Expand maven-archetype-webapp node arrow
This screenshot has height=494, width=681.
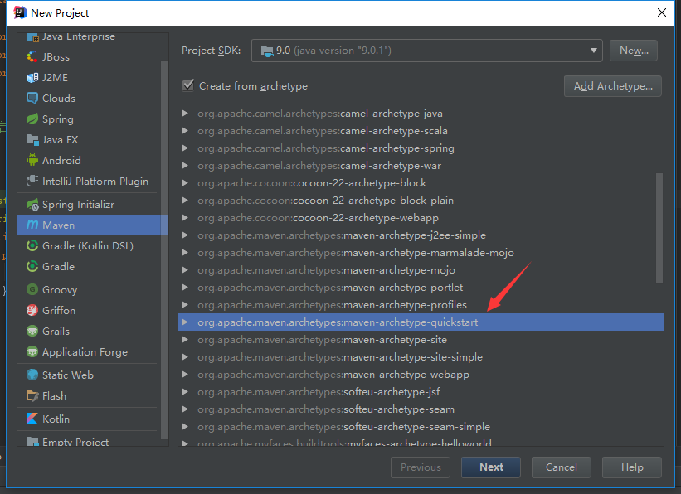tap(185, 374)
